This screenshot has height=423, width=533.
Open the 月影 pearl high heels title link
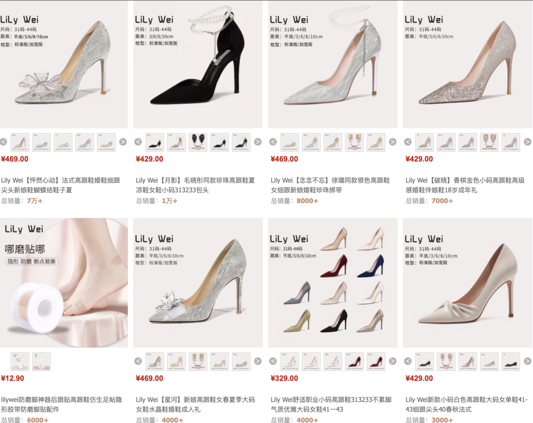coord(195,185)
